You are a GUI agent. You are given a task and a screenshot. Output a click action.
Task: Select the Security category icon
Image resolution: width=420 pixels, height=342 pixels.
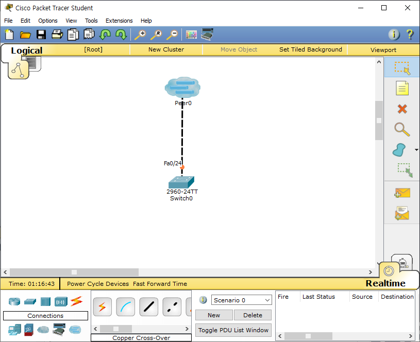click(x=29, y=330)
